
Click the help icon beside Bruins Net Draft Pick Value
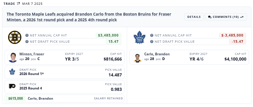point(27,42)
